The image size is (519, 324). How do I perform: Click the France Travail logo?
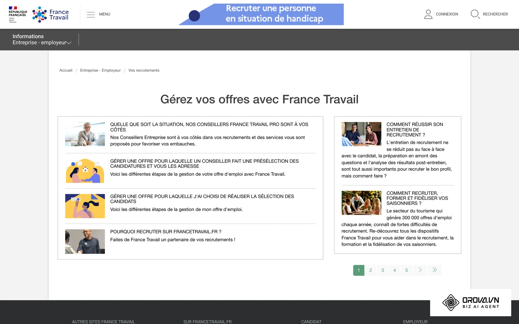(x=51, y=14)
